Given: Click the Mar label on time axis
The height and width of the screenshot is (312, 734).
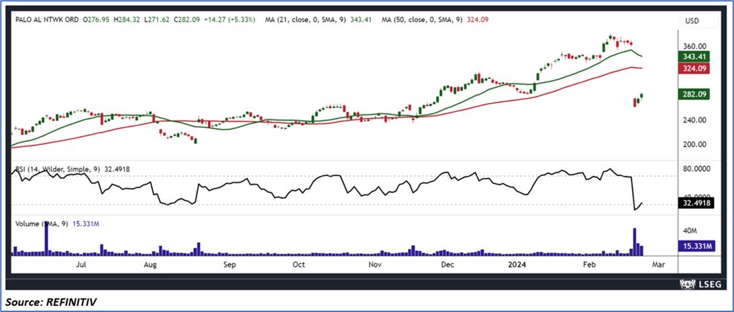Looking at the screenshot, I should [x=659, y=265].
